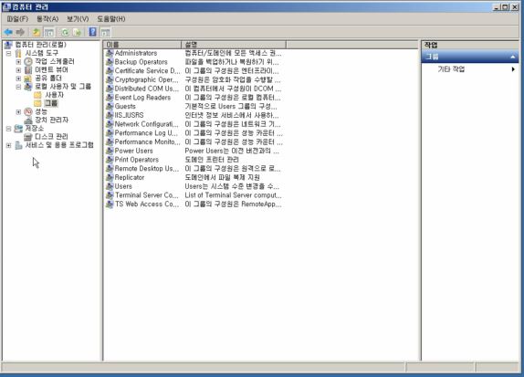Screen dimensions: 524x377
Task: Select 장치 관리자 tree label
Action: [52, 120]
